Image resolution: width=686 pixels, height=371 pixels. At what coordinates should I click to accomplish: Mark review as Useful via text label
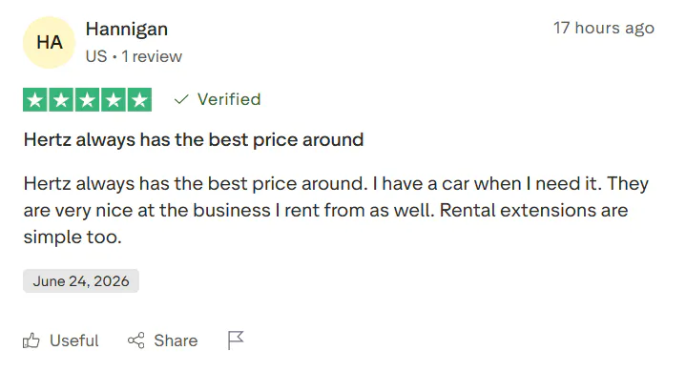point(73,340)
